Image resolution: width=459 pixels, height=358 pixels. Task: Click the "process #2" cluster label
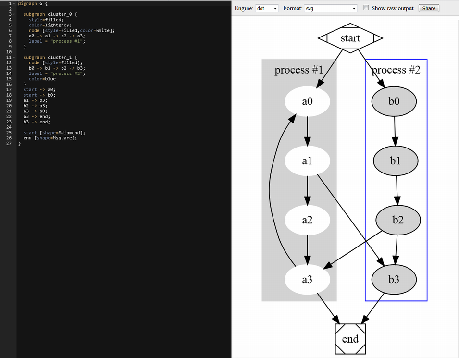pos(396,70)
